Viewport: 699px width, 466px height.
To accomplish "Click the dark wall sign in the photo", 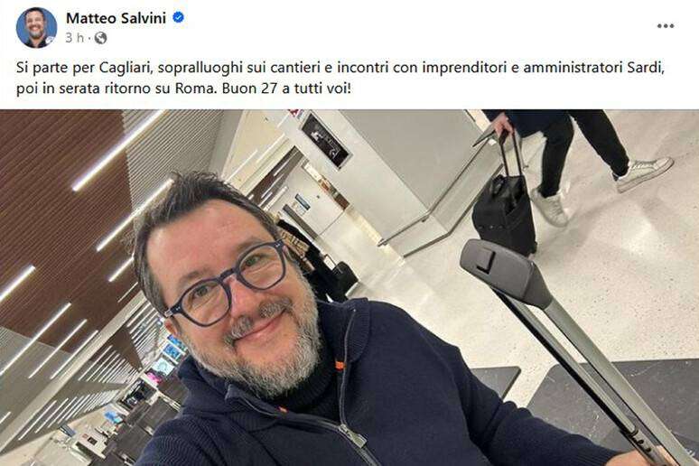I will 325,139.
